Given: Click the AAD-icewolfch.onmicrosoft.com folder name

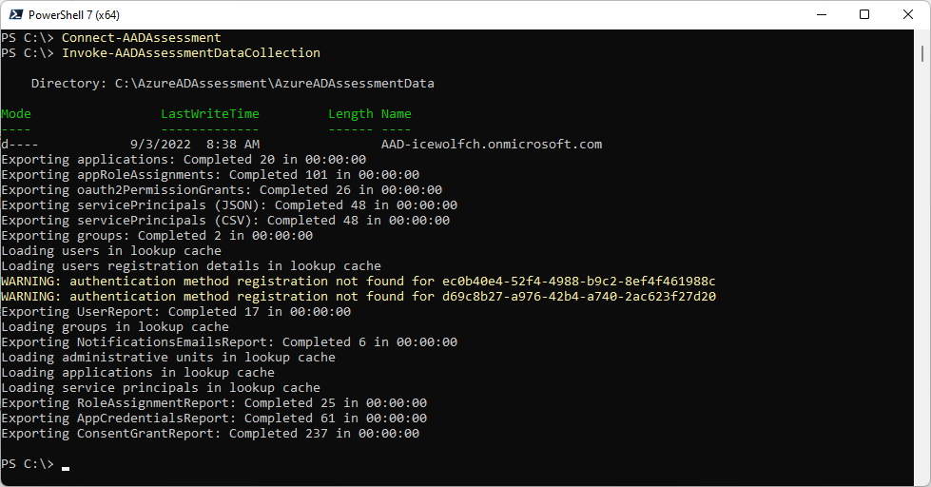Looking at the screenshot, I should tap(492, 145).
